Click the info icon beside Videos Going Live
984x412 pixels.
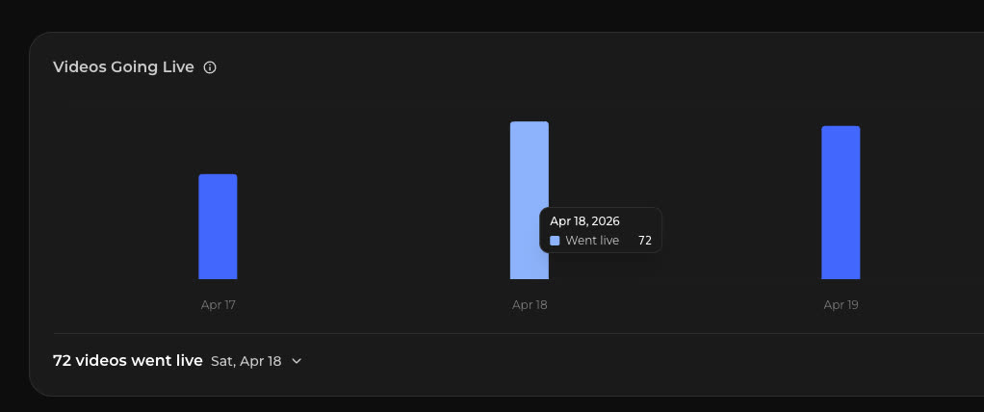210,67
